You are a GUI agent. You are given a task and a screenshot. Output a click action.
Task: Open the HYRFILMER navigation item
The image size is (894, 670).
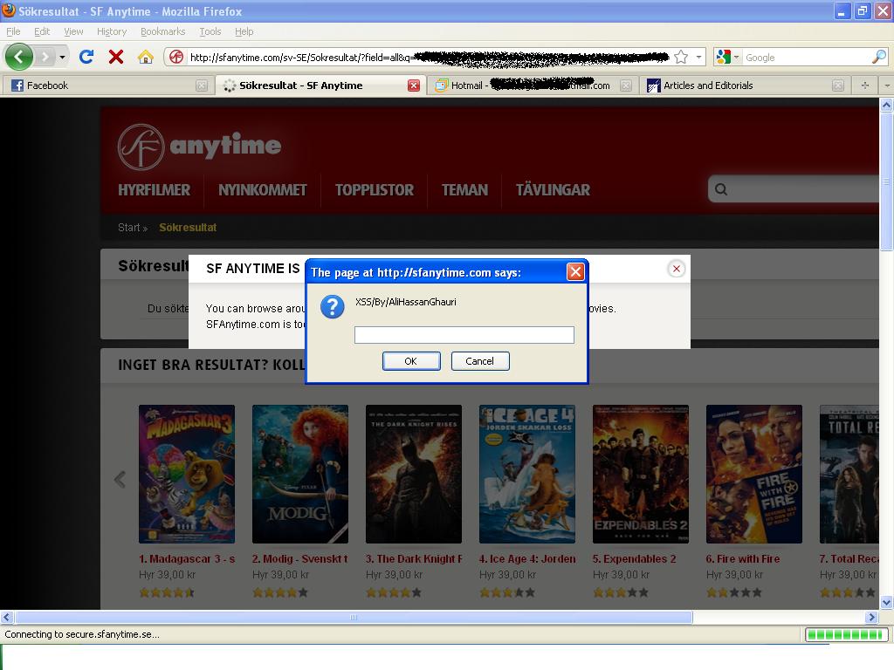pos(154,189)
